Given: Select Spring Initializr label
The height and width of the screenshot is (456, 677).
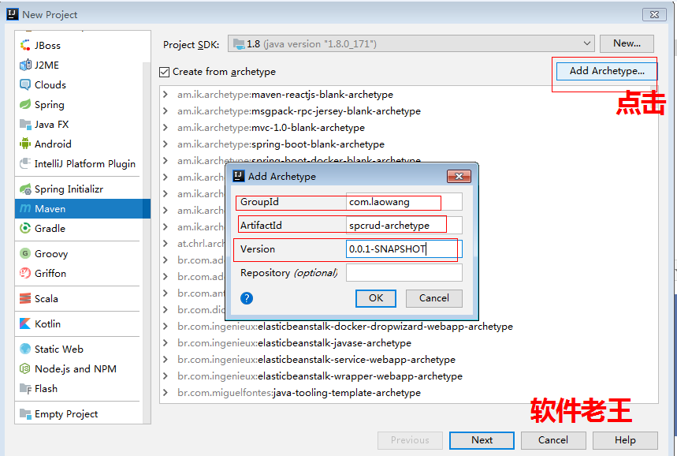Looking at the screenshot, I should point(69,189).
